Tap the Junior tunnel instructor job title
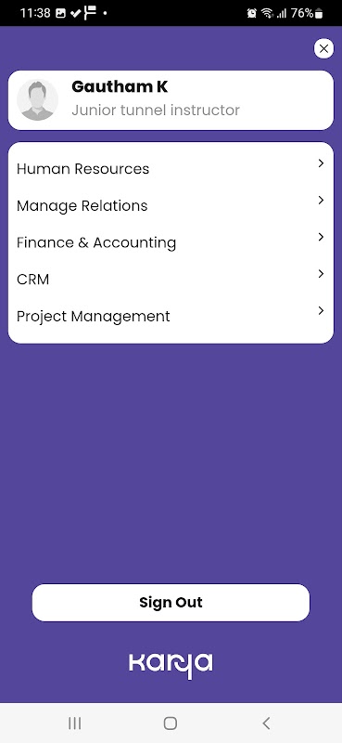 [156, 110]
